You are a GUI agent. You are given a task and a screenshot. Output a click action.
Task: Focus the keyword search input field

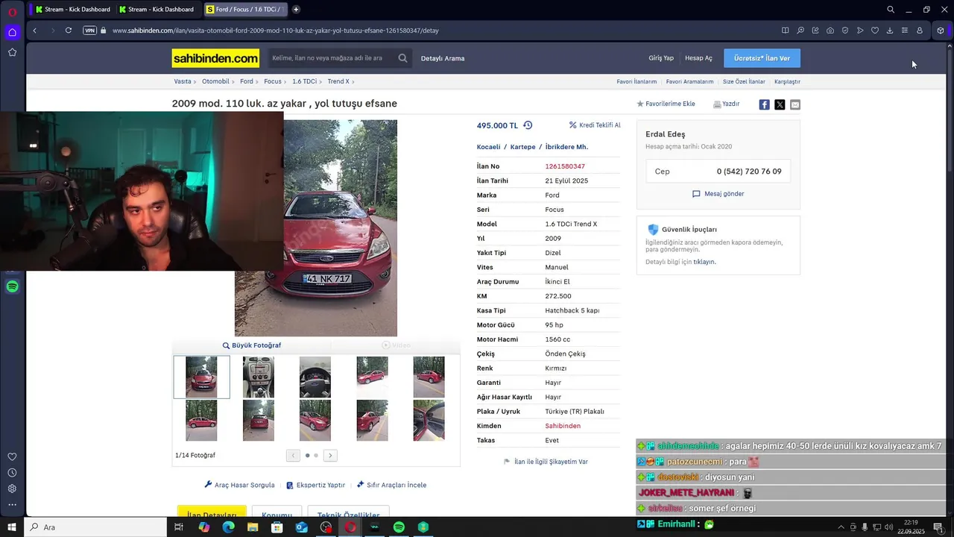point(330,58)
